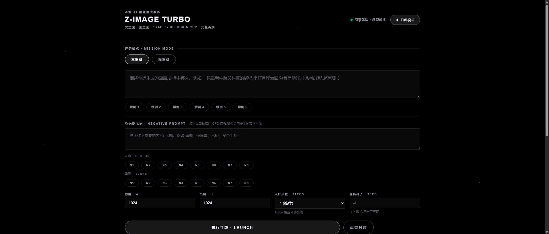Click the scrollbar down arrow

pos(546,231)
